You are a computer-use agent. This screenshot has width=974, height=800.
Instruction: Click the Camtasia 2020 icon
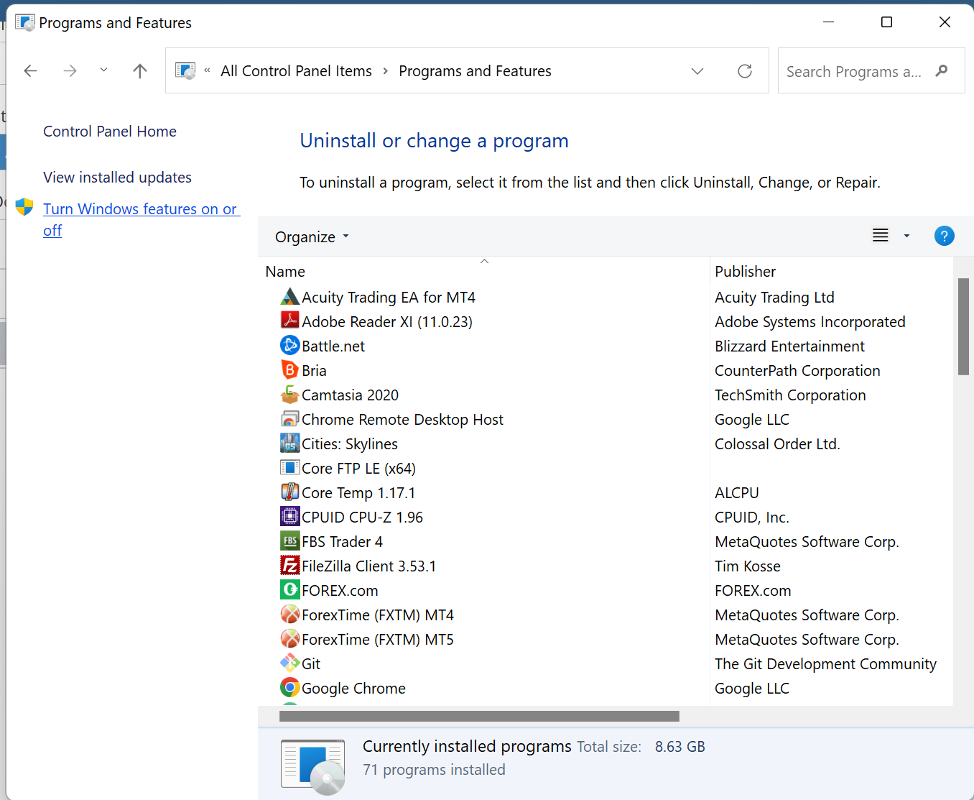coord(289,395)
